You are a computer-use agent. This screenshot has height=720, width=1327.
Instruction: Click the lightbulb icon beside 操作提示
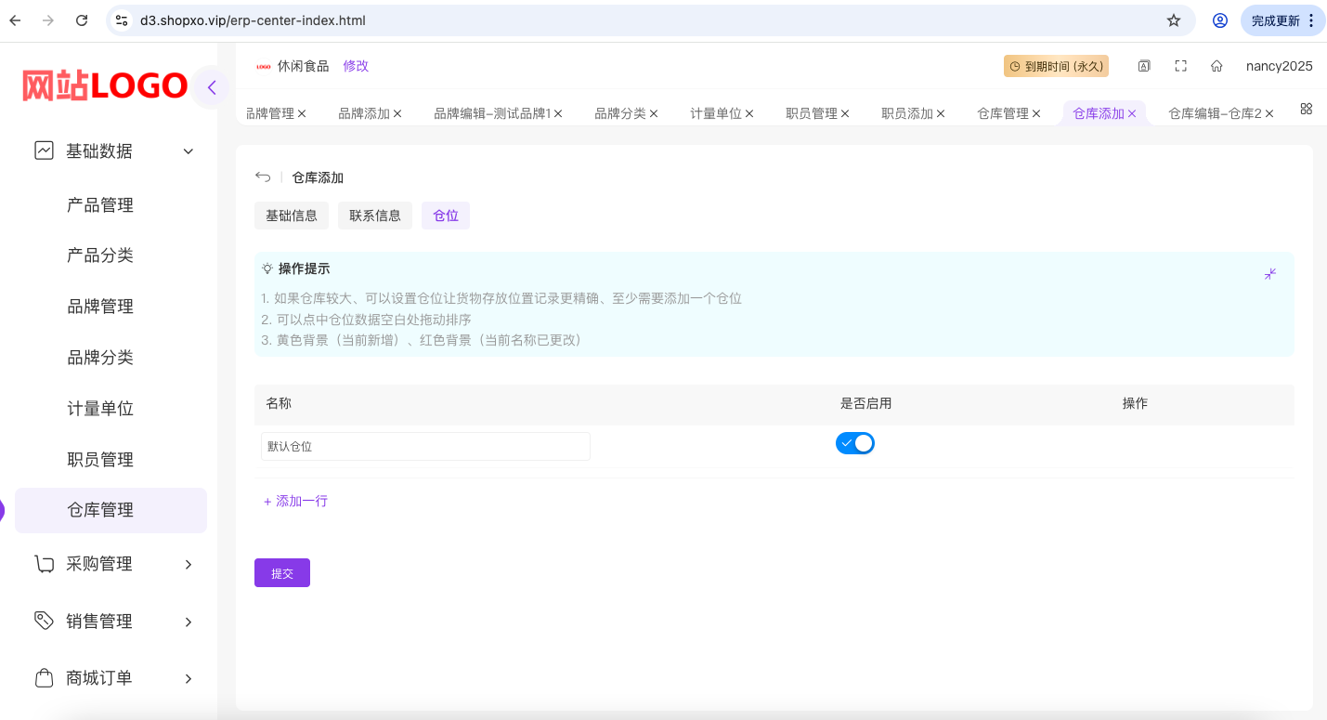[x=267, y=268]
